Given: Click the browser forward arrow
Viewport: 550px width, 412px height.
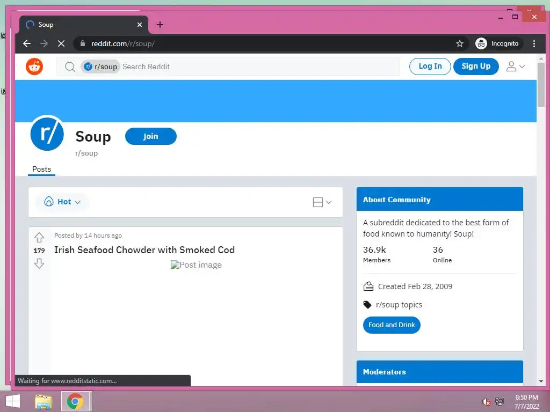Looking at the screenshot, I should 44,43.
